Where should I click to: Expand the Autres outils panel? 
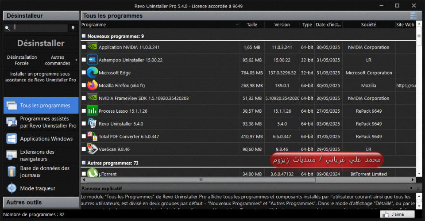[41, 202]
